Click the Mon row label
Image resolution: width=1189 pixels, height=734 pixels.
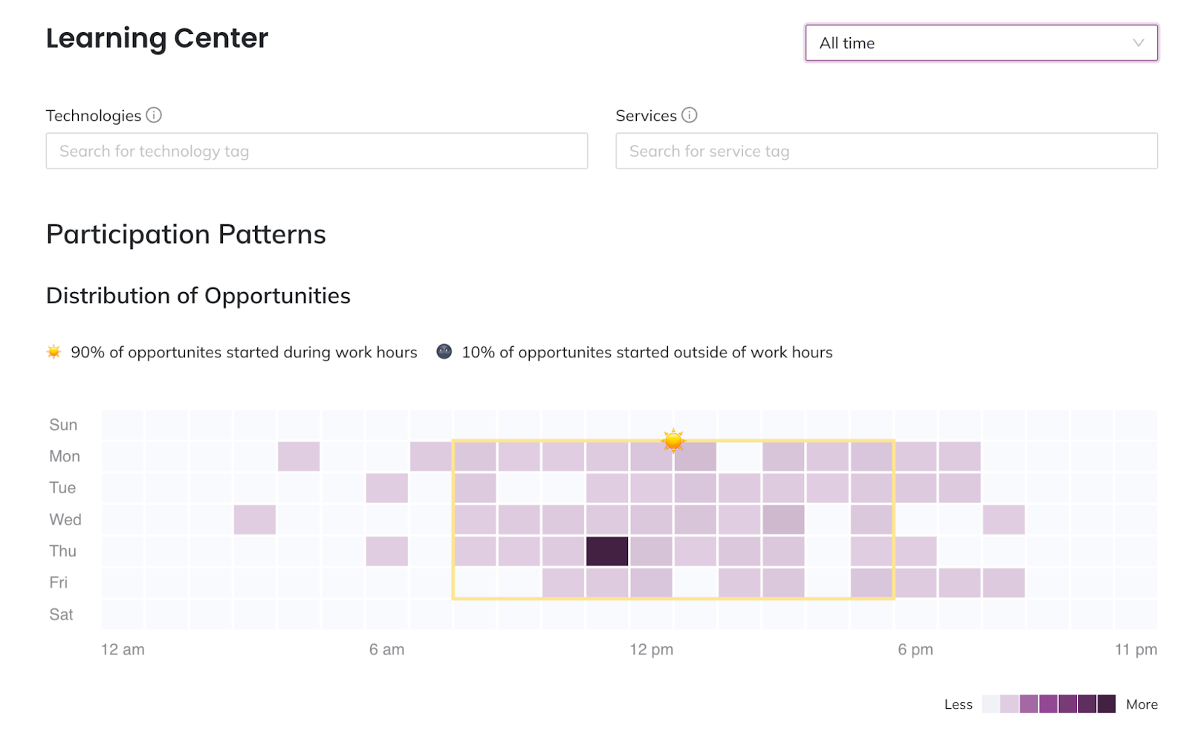[65, 456]
